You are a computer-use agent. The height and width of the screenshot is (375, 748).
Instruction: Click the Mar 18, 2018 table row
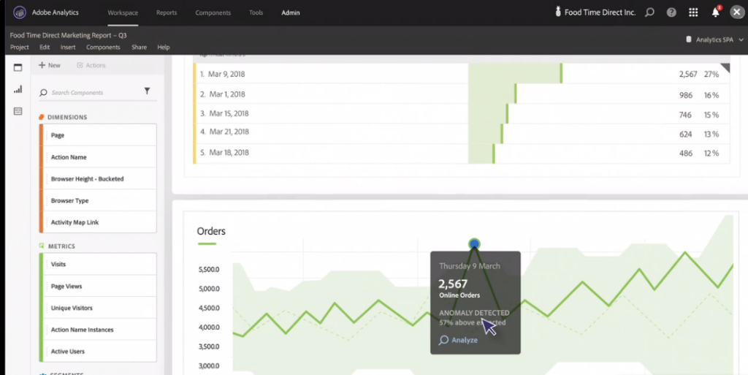coord(462,154)
